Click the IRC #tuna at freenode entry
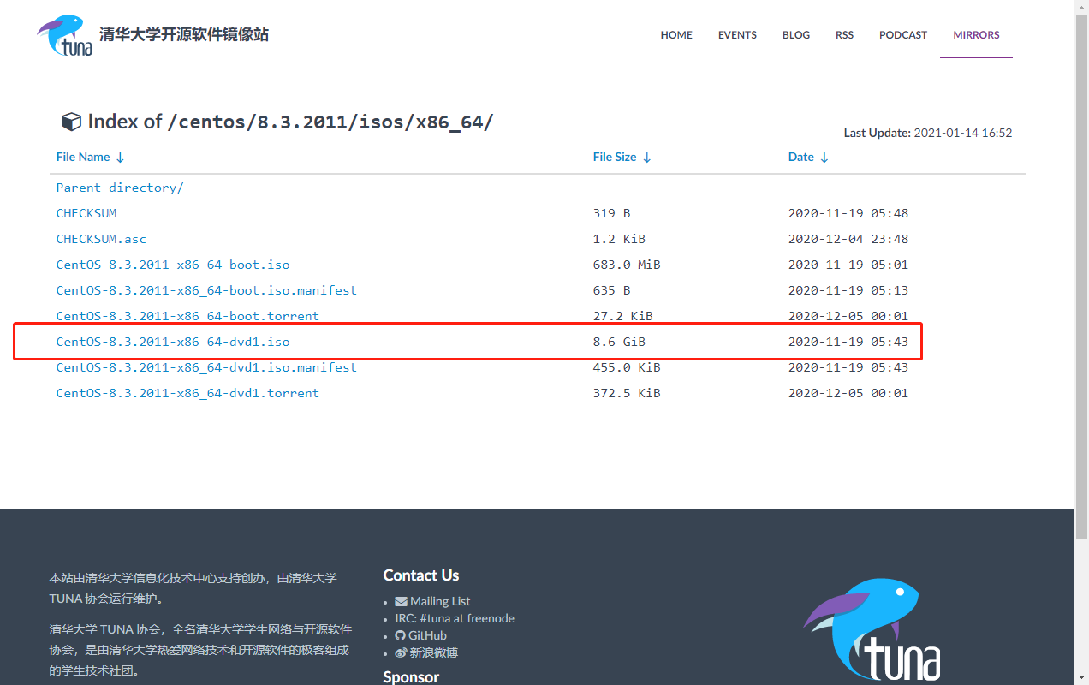This screenshot has width=1089, height=685. (455, 618)
